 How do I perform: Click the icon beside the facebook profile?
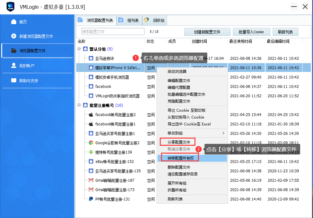coord(91,86)
